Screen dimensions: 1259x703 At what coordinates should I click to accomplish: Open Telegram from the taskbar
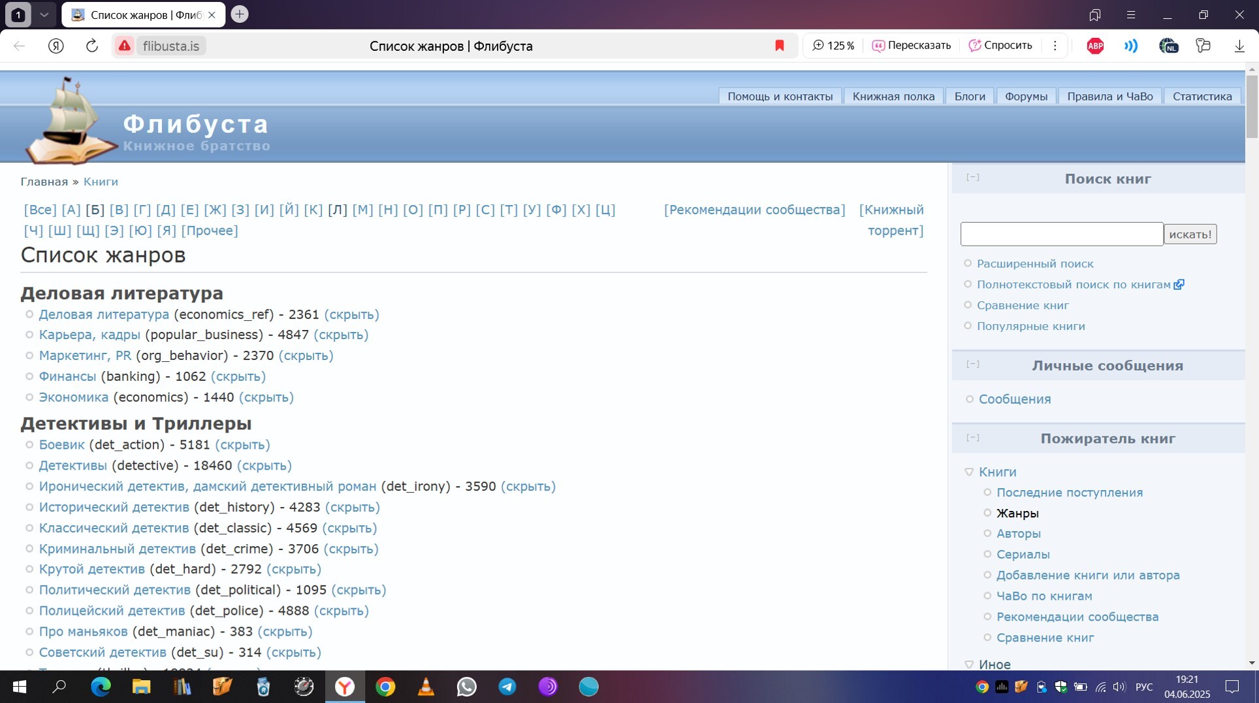pos(507,687)
